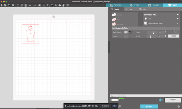
Task: Increase Blade Depth with the right arrow
Action: [x=133, y=32]
